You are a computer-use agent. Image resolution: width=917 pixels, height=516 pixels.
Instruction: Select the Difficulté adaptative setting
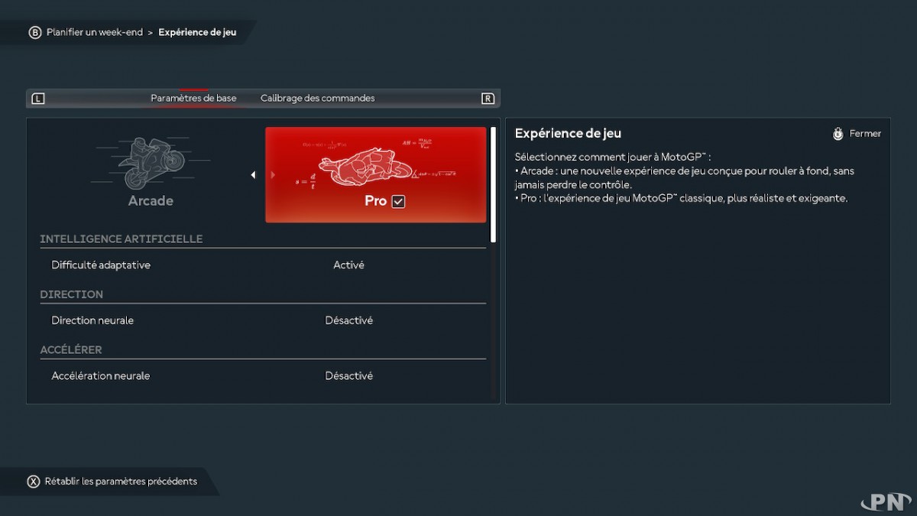click(101, 265)
